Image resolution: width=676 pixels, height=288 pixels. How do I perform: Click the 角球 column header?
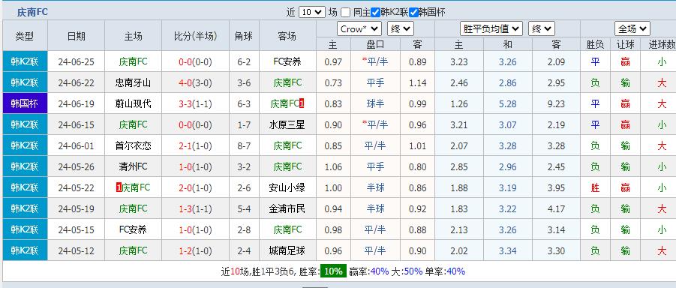(244, 36)
